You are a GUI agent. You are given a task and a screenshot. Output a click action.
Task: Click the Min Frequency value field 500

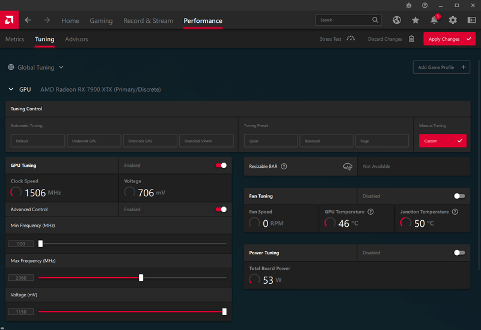21,244
